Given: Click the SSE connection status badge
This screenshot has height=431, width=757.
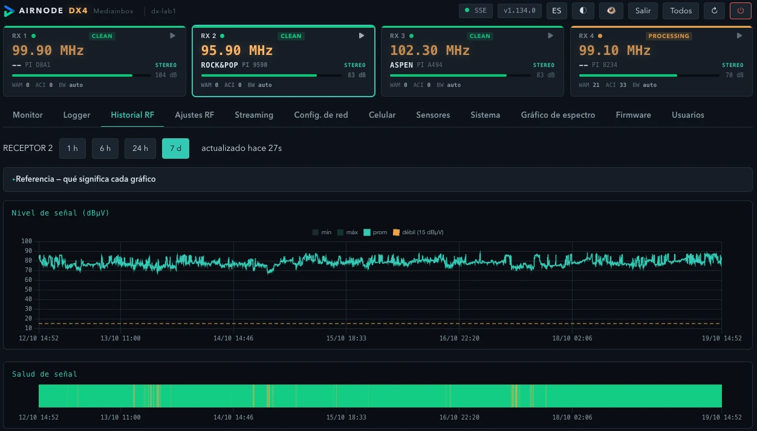Looking at the screenshot, I should [476, 11].
